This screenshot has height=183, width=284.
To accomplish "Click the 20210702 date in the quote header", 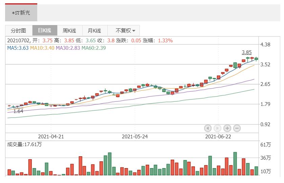I will 18,40.
